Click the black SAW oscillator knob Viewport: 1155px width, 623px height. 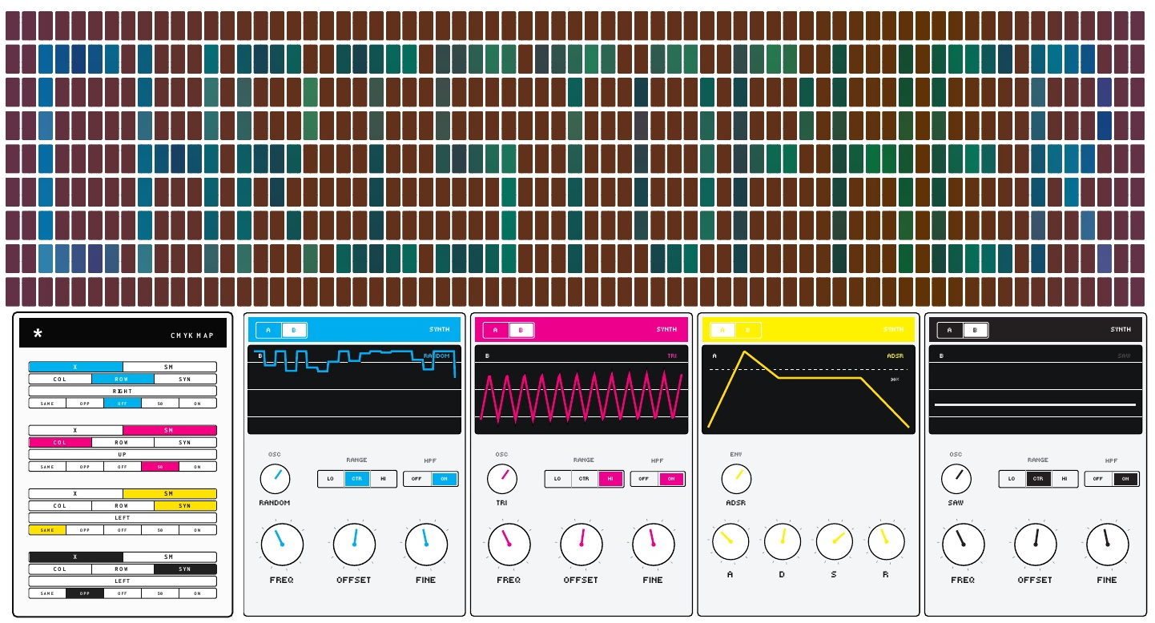tap(956, 479)
